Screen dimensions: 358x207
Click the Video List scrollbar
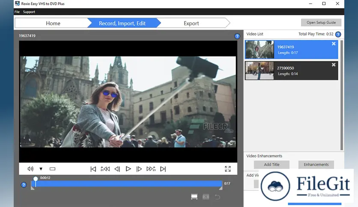[342, 95]
